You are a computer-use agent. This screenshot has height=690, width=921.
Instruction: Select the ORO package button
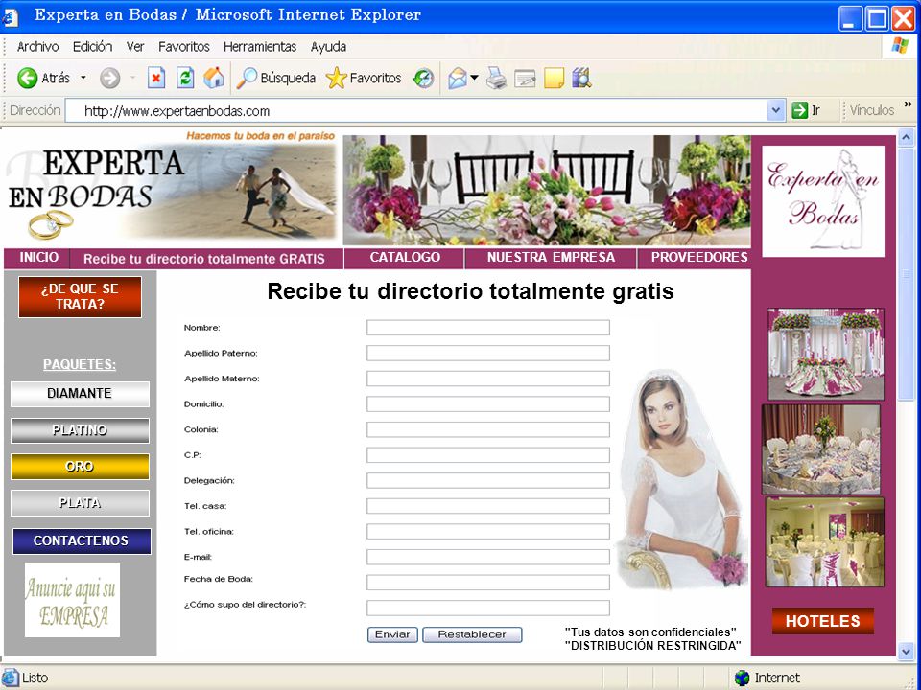coord(80,467)
